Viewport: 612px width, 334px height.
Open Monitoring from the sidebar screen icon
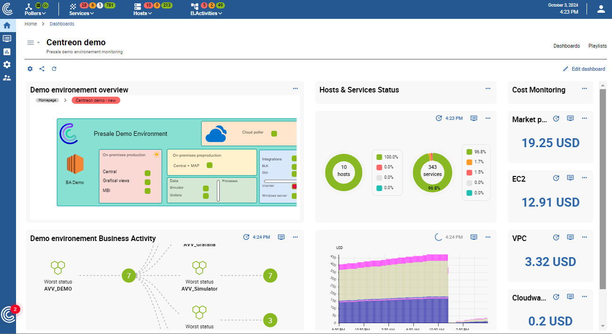7,38
